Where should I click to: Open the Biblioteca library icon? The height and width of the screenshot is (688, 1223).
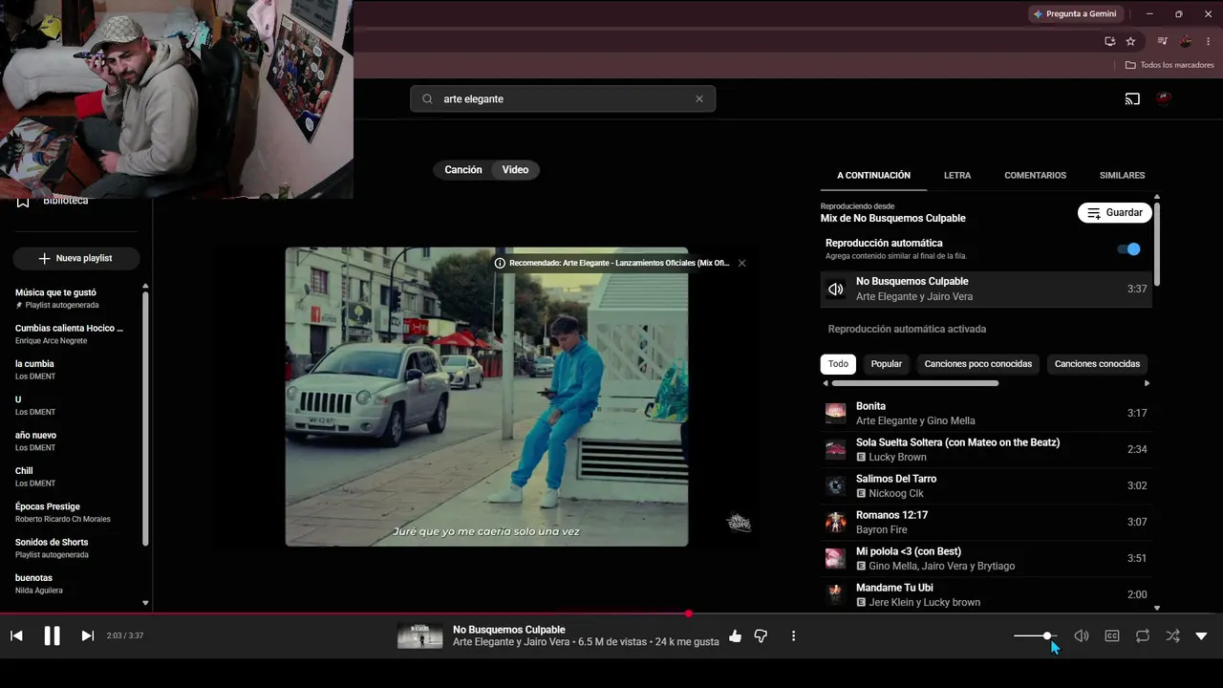coord(23,201)
